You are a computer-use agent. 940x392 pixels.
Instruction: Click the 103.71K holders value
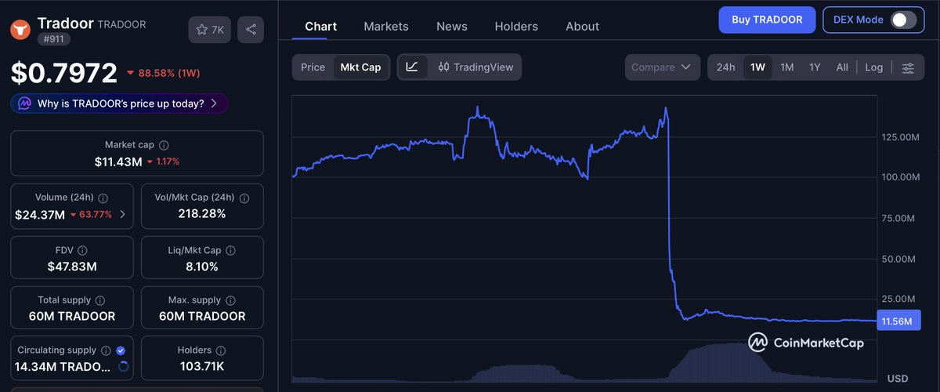202,366
